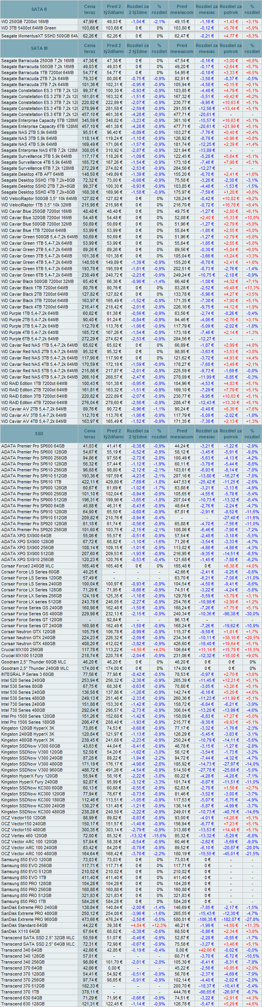Click 'Seagate Surveillance 3TB 5,9k 64MB'
Screen dimensions: 262x1007
coord(36,156)
